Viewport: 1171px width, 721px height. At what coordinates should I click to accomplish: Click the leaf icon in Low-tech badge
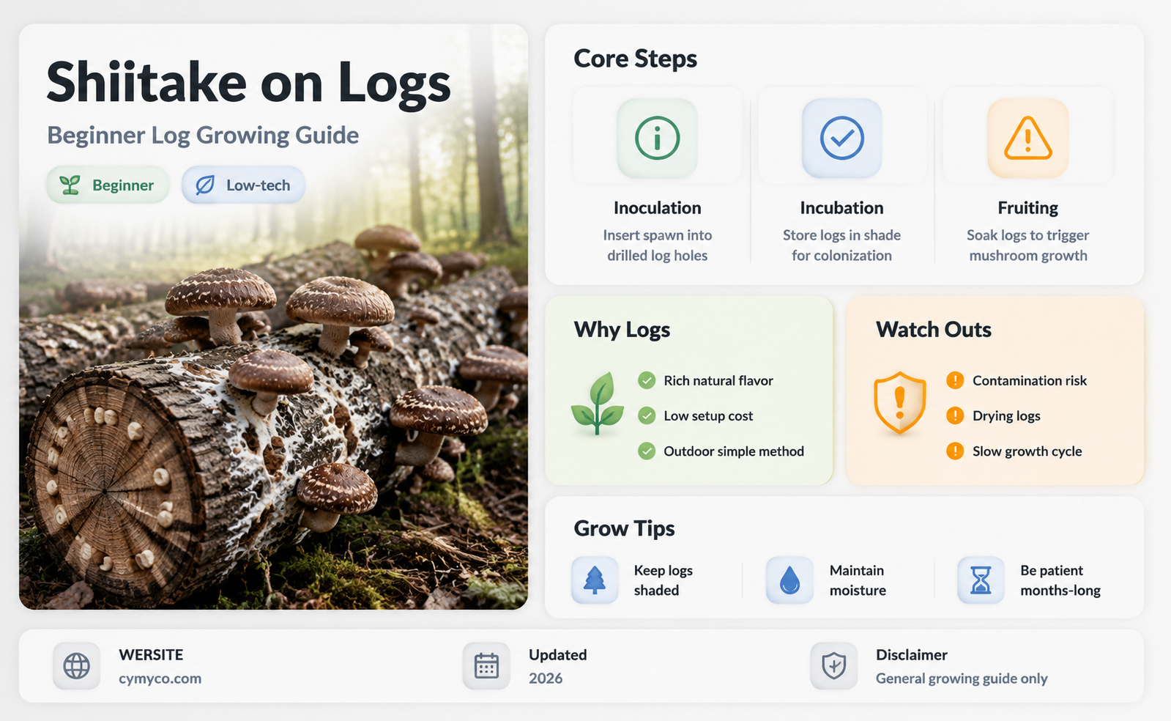[x=205, y=185]
